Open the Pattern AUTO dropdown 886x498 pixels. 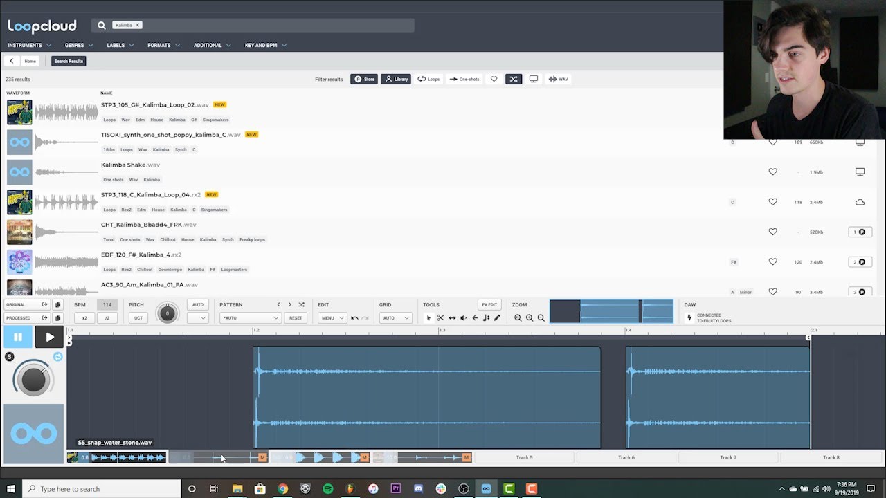(x=250, y=318)
